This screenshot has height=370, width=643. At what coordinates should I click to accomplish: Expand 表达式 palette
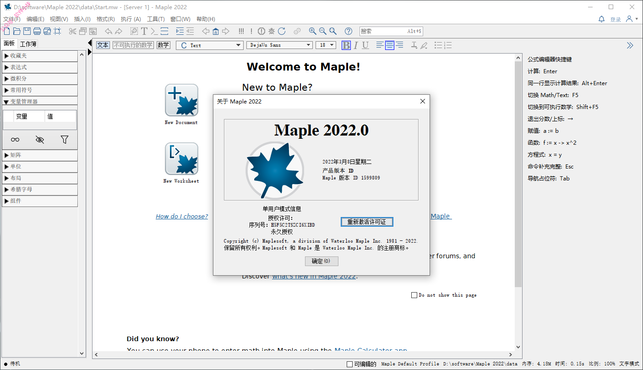click(x=40, y=67)
